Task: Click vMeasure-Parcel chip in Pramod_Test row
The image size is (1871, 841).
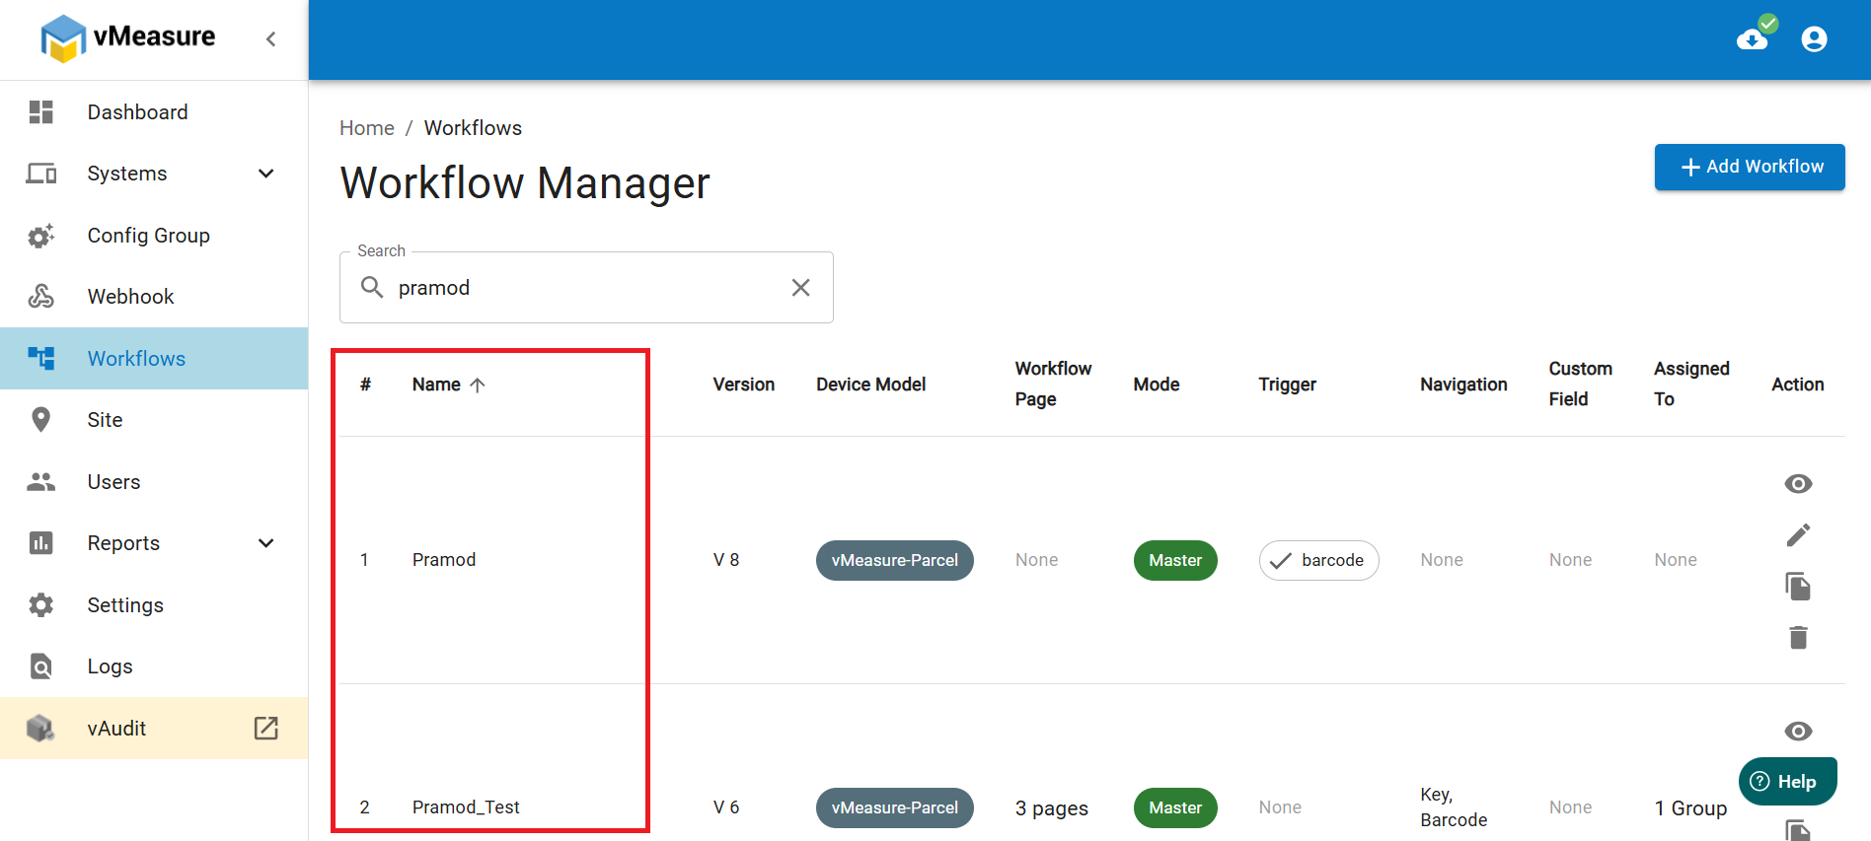Action: pos(894,807)
